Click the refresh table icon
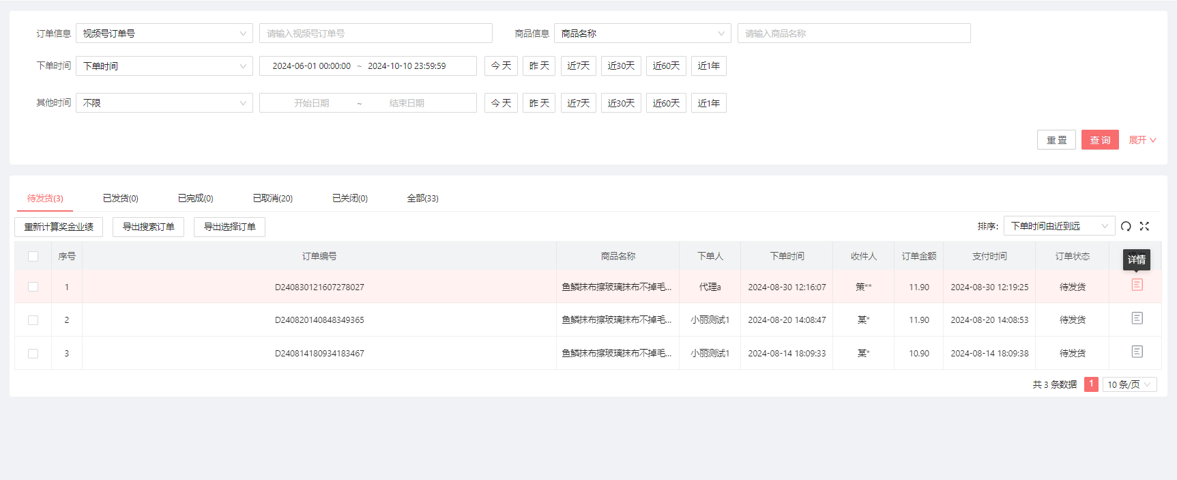1177x480 pixels. (1126, 226)
